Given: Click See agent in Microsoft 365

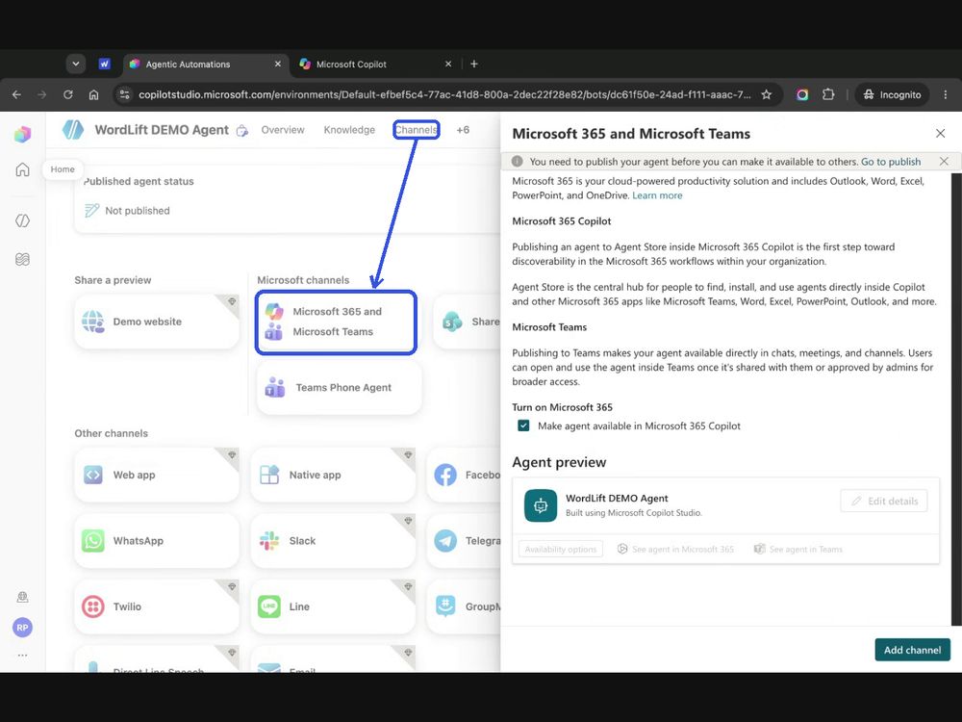Looking at the screenshot, I should [675, 549].
